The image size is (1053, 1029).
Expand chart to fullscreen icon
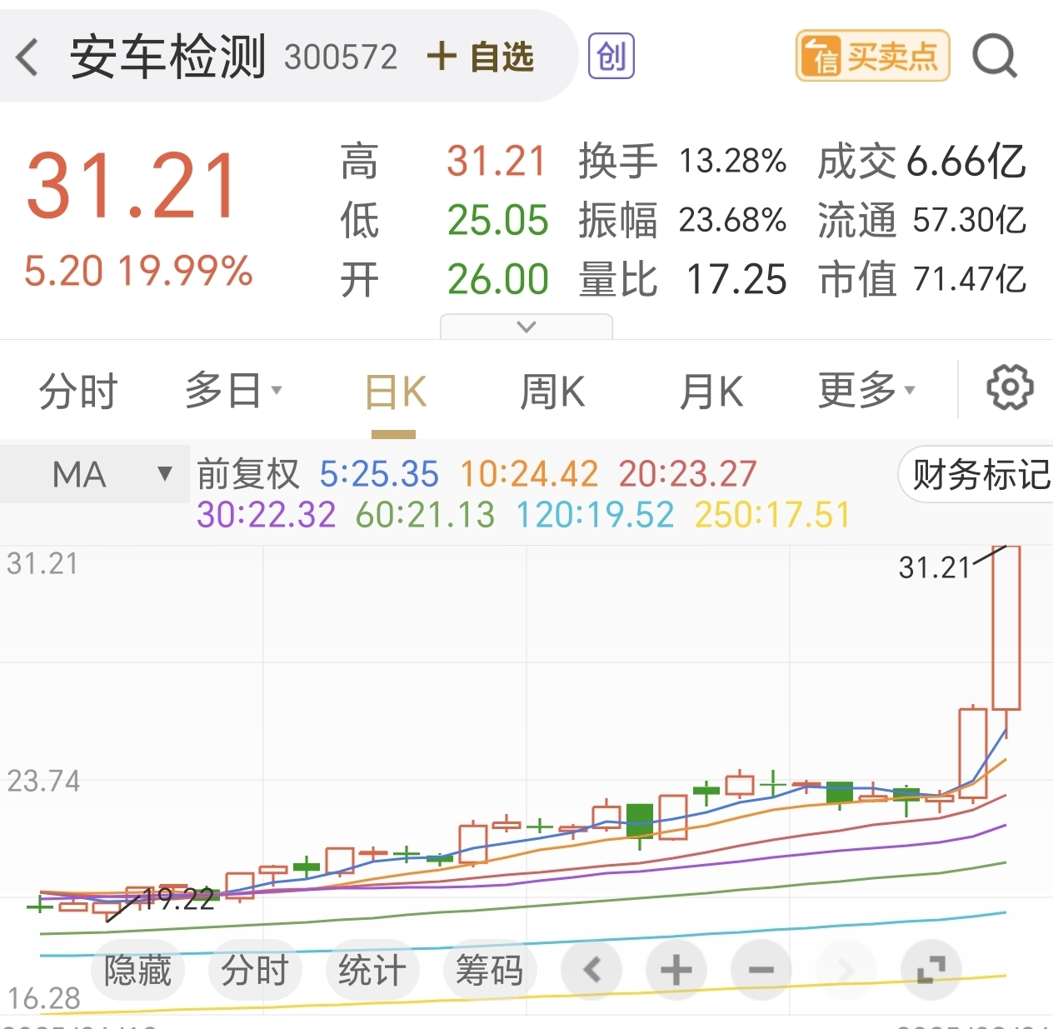click(x=931, y=970)
